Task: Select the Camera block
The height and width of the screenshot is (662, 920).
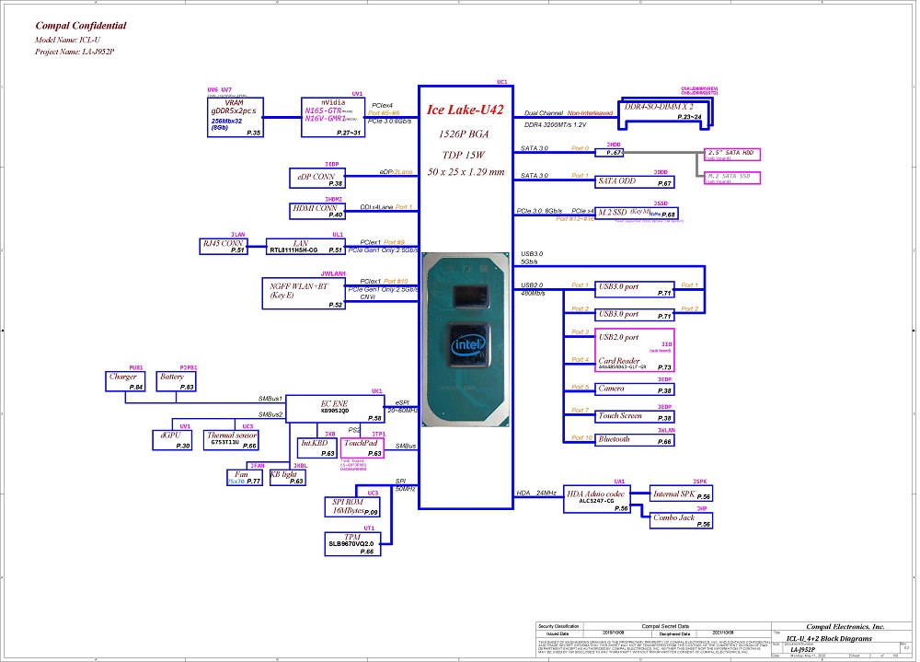Action: 634,389
